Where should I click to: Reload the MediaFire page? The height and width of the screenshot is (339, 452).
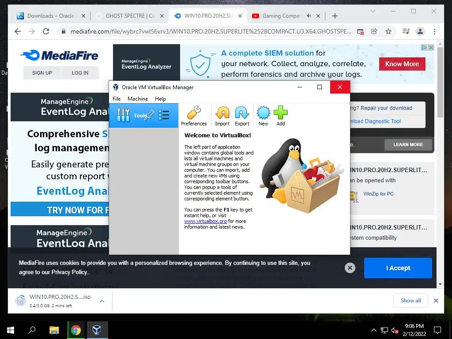coord(46,31)
